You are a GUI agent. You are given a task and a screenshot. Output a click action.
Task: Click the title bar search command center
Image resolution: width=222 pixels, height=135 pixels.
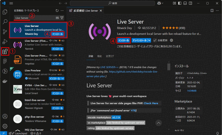[112, 3]
